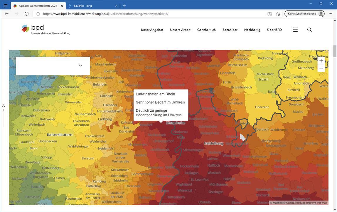Switch to the baulinks - Bing tab
337x212 pixels.
point(93,6)
